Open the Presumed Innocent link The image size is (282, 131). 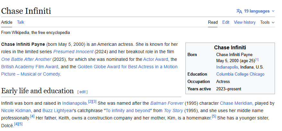coord(73,52)
